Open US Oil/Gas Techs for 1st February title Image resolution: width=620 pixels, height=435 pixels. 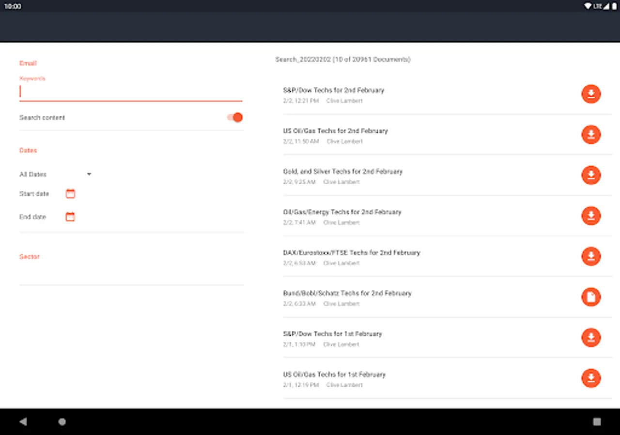coord(335,375)
